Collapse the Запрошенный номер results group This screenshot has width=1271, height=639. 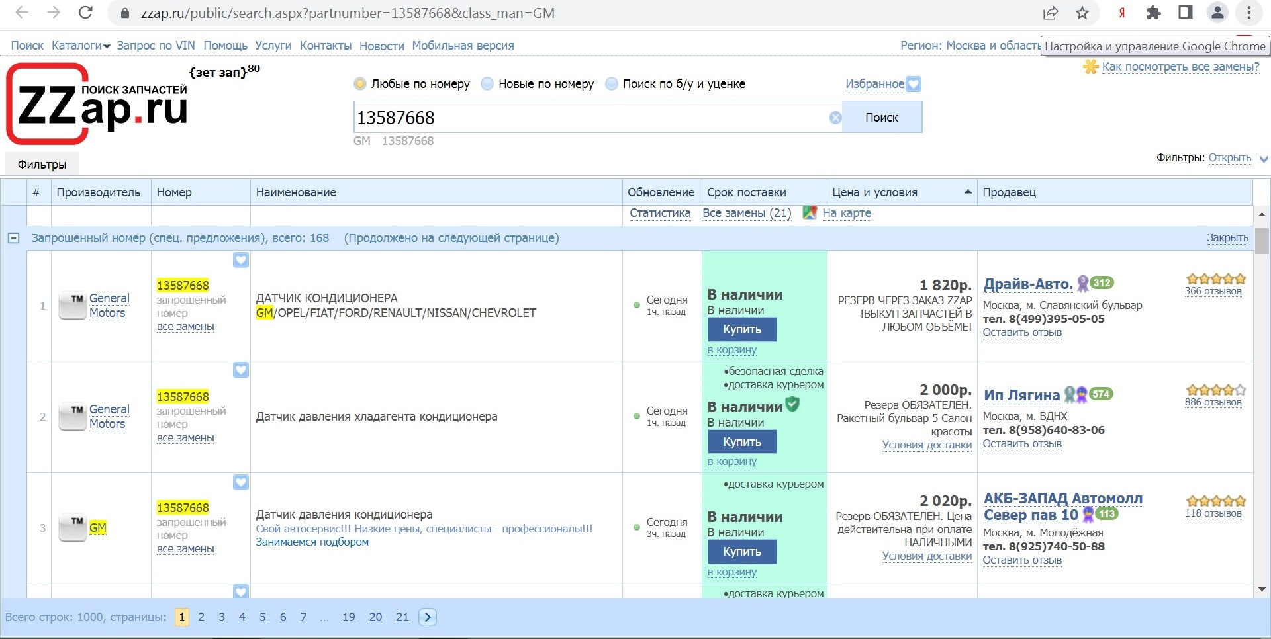point(13,238)
